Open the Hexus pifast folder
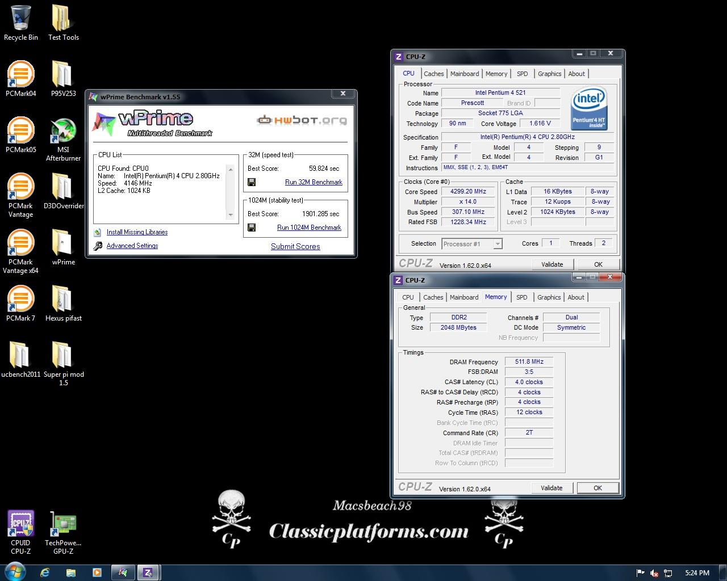This screenshot has width=727, height=581. [63, 304]
